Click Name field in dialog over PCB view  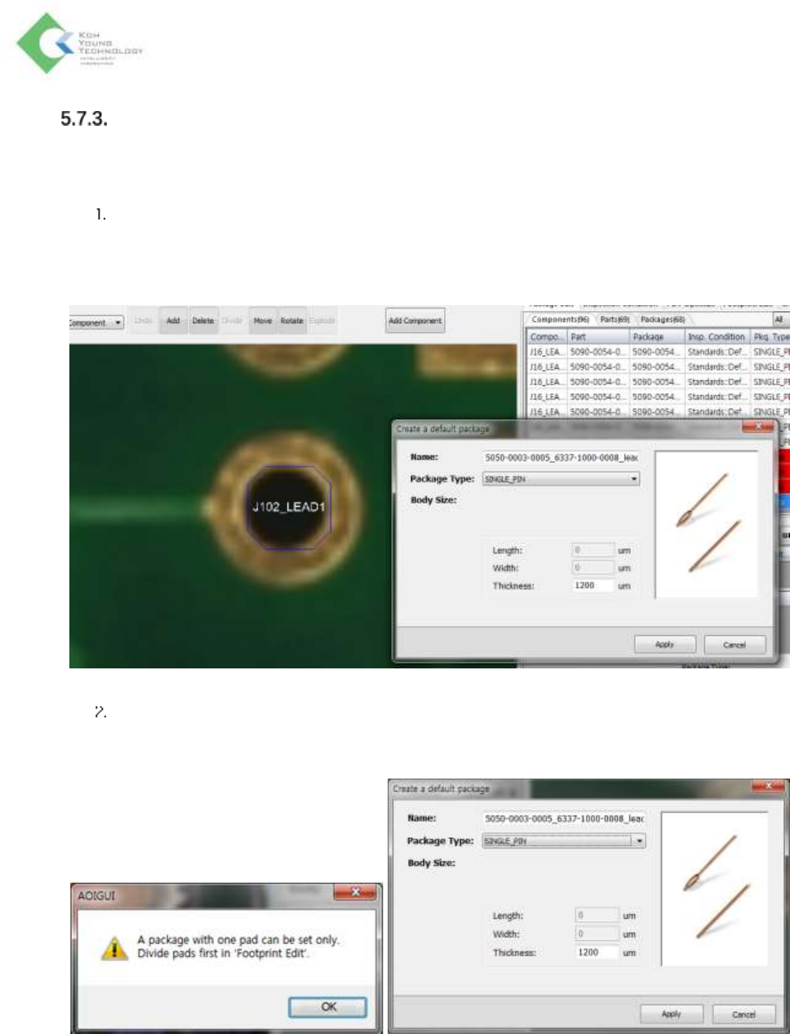pos(561,458)
